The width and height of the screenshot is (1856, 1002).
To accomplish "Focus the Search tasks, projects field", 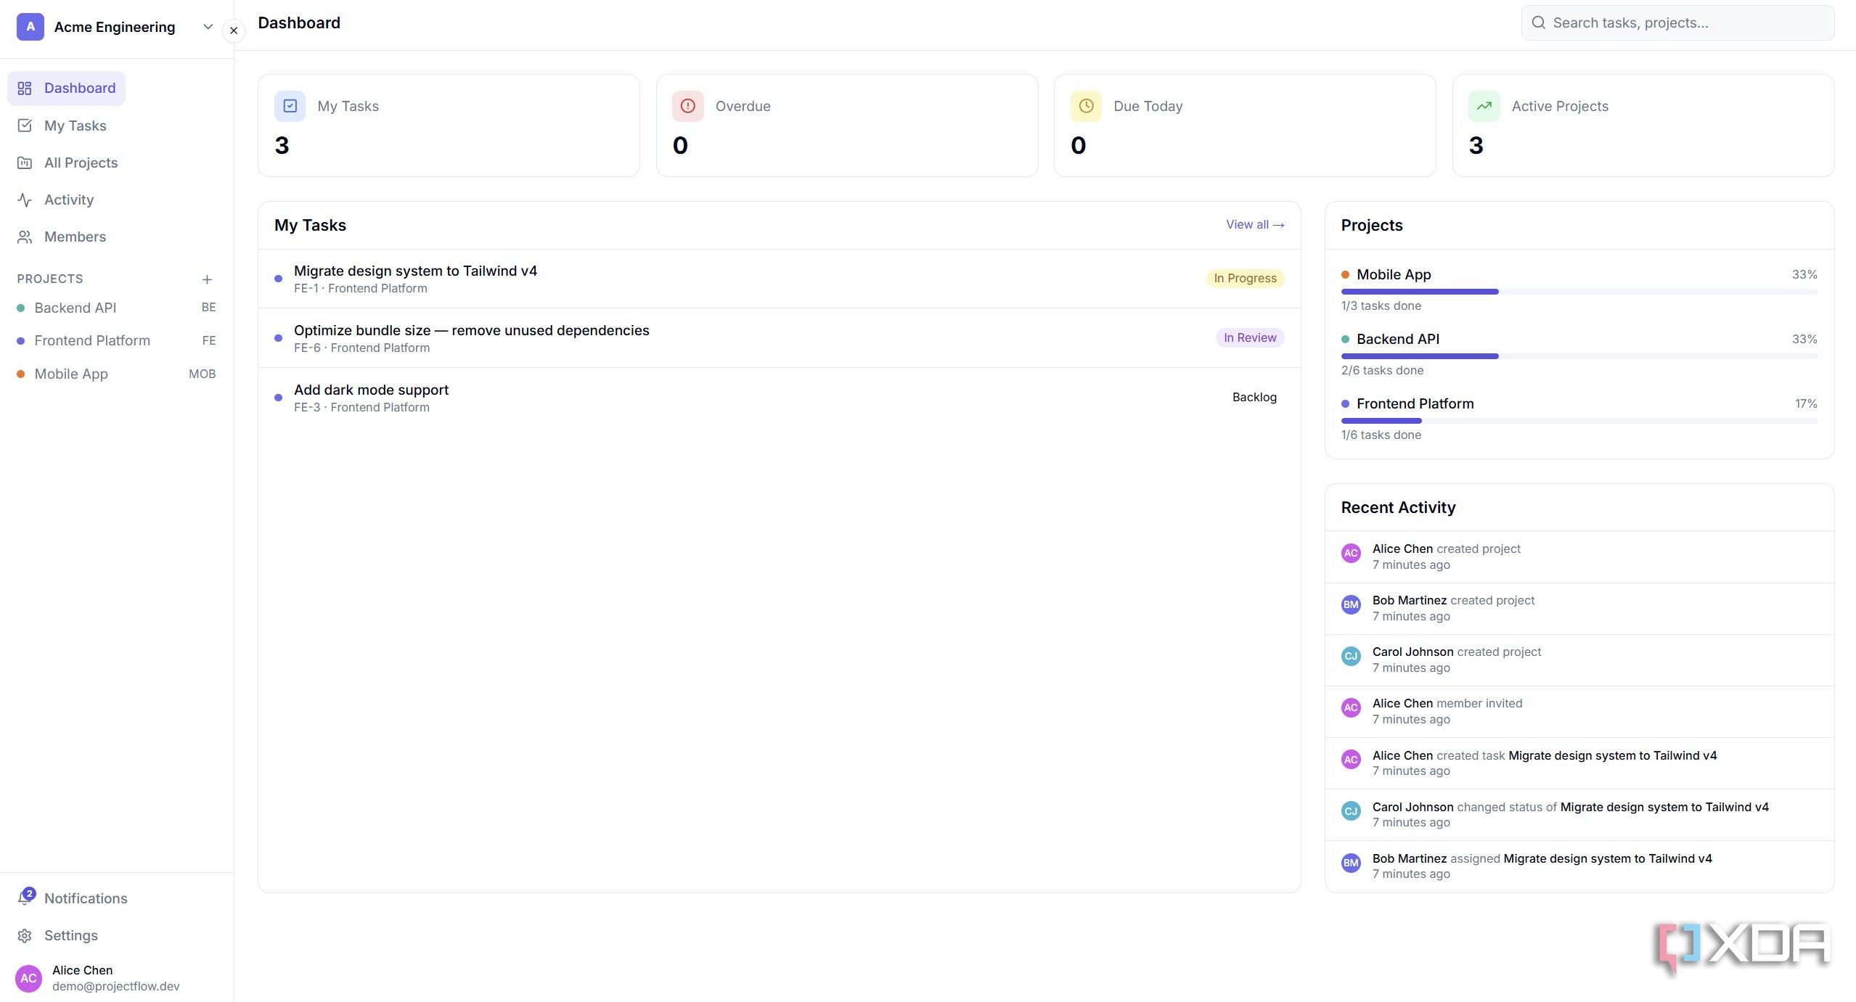I will click(x=1677, y=22).
